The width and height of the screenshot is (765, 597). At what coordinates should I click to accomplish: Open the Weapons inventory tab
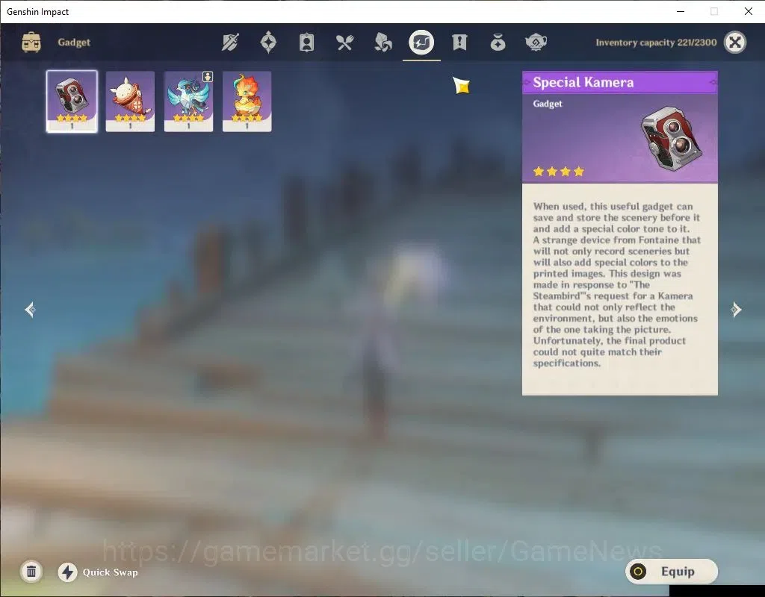pos(230,43)
